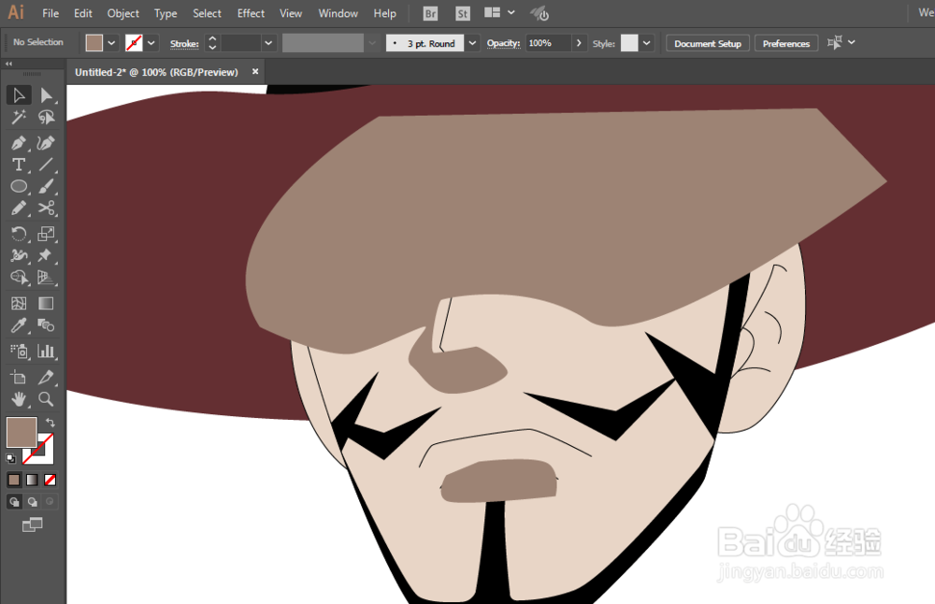Select the Paintbrush tool

[46, 187]
